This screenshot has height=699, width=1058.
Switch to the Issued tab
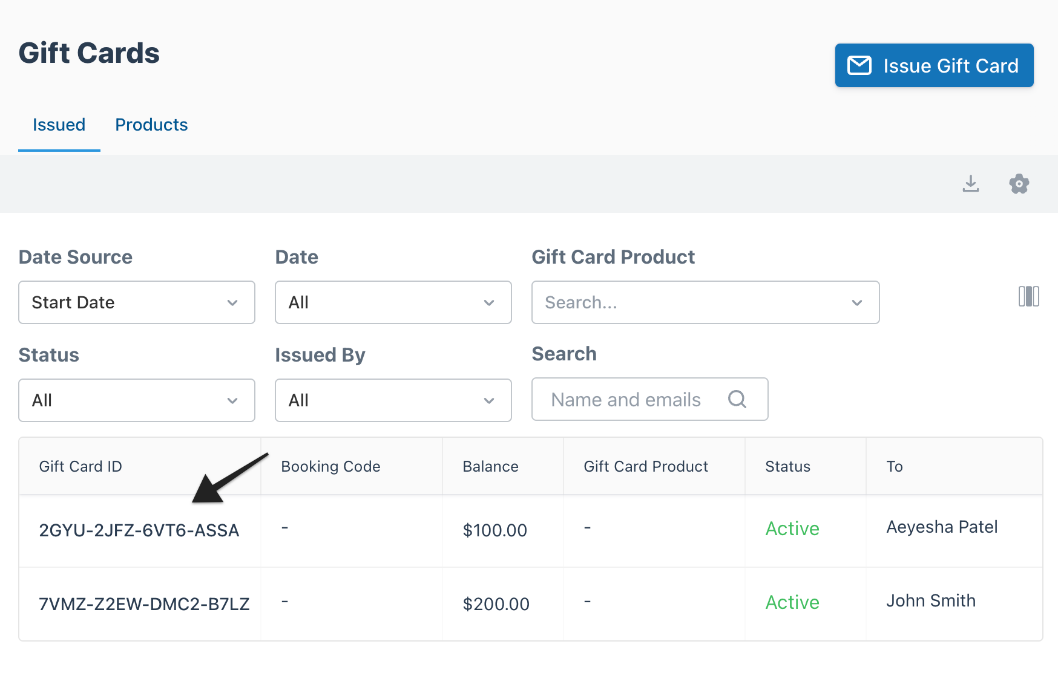pyautogui.click(x=59, y=125)
